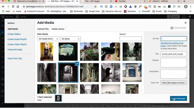Viewport: 194px width, 109px height.
Task: Click the browser address bar
Action: tap(59, 7)
